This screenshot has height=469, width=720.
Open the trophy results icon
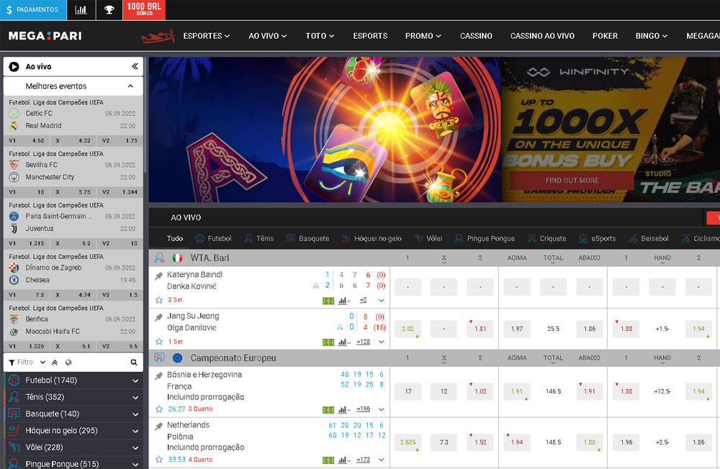click(109, 9)
